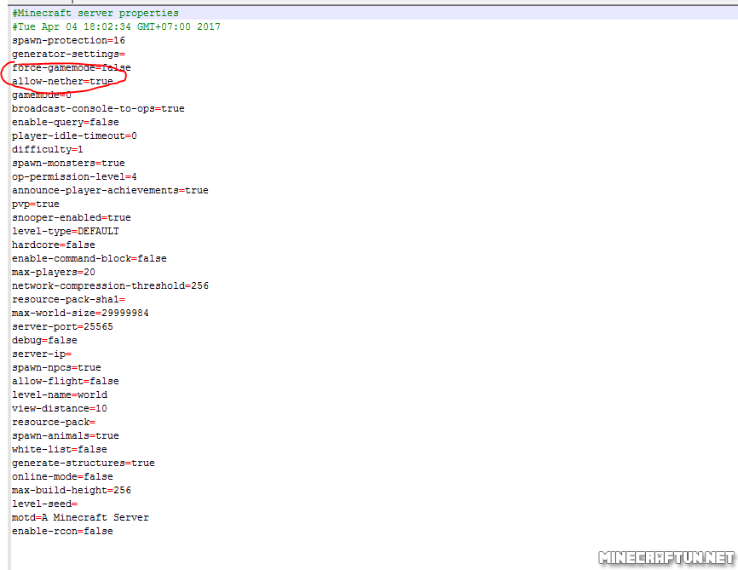Select the 'force-gamemode=false' line
This screenshot has width=738, height=570.
click(x=72, y=68)
